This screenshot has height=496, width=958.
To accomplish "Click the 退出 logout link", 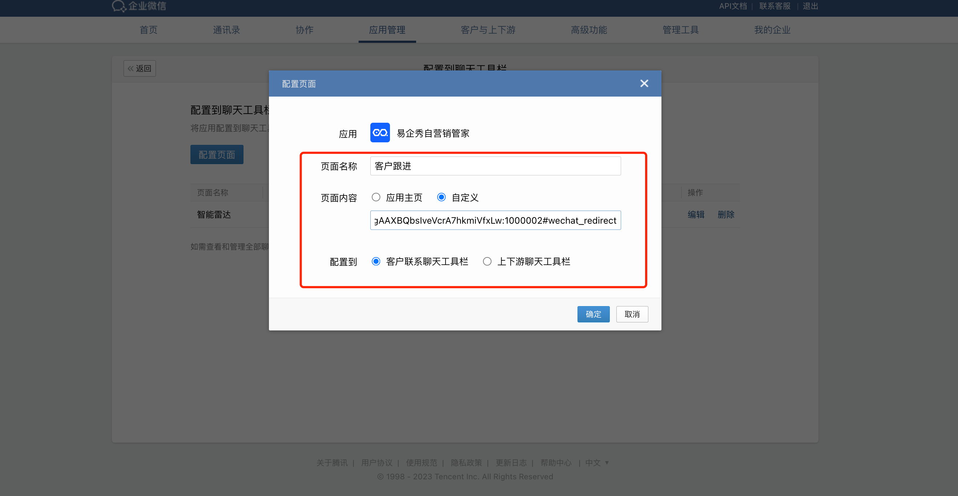I will point(810,6).
